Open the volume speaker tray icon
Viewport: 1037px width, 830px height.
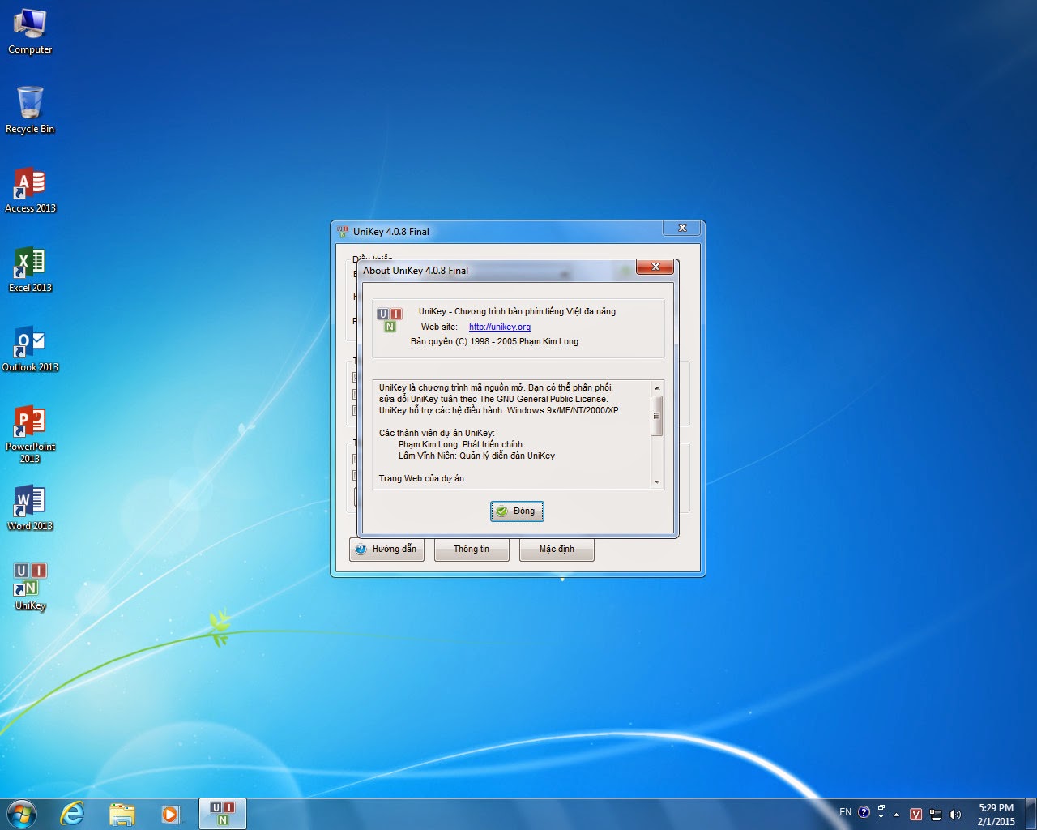click(x=955, y=815)
